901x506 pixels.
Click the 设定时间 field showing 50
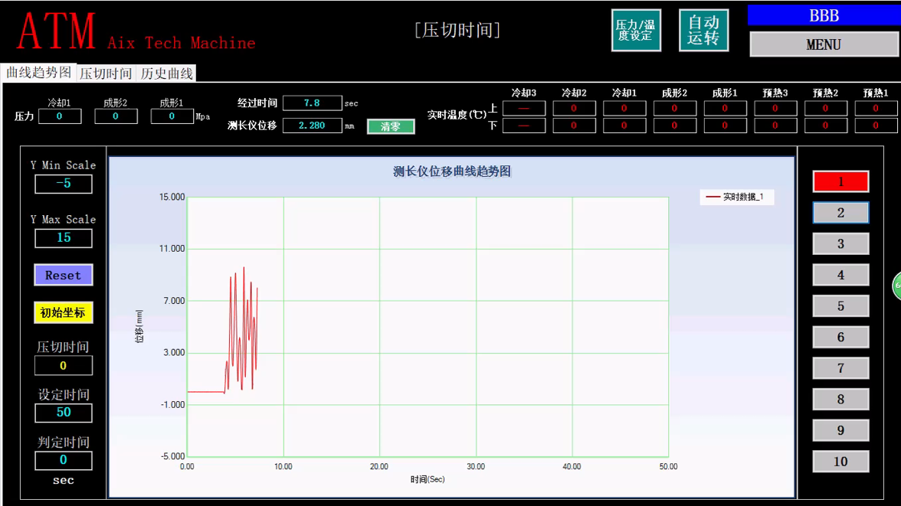(63, 413)
